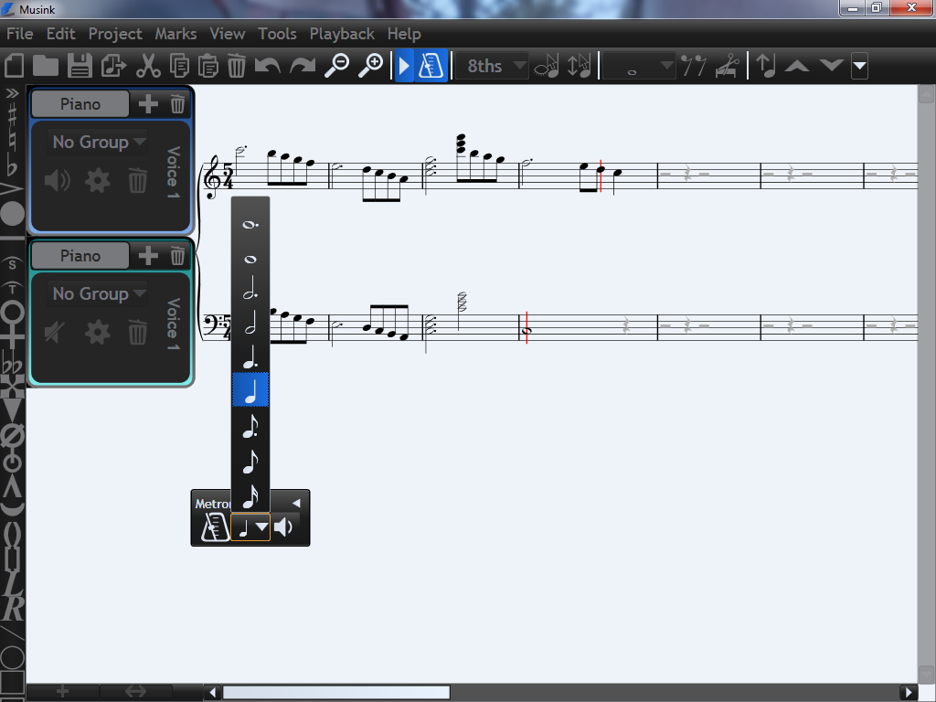
Task: Click the metronome icon in Metronome panel
Action: pyautogui.click(x=214, y=527)
